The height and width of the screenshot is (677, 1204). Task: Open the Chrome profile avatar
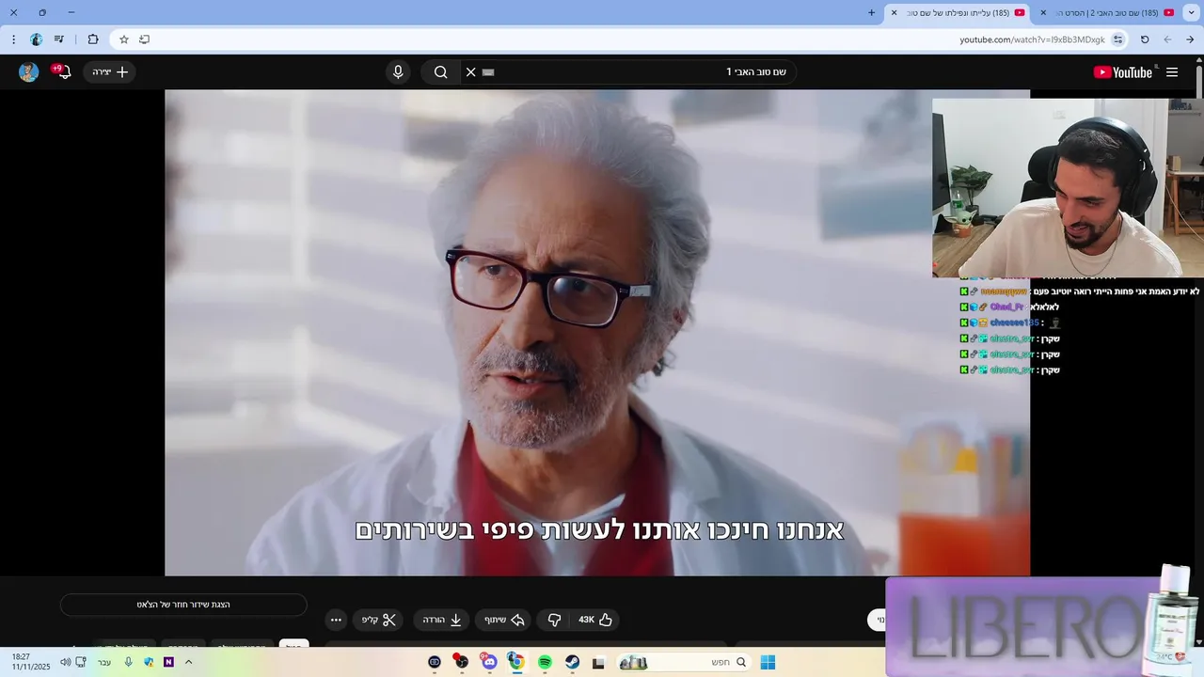[x=36, y=39]
